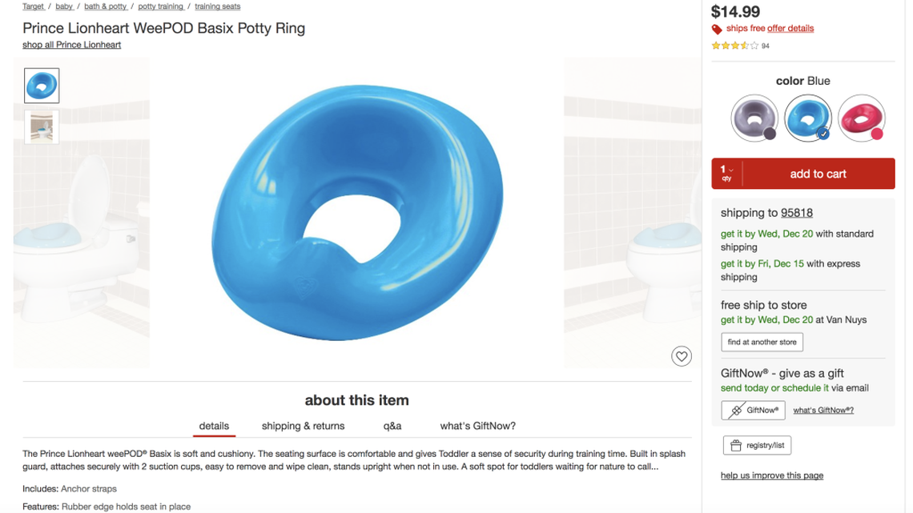Open the q&a tab
This screenshot has width=913, height=513.
[x=392, y=426]
